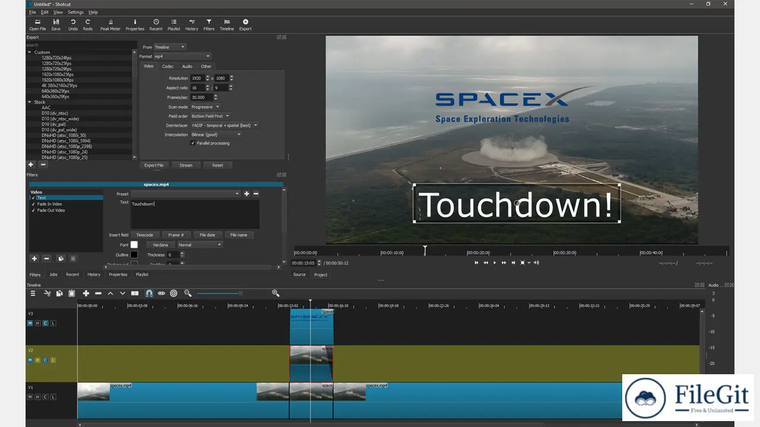Disable the Fade Out Video filter checkbox

[x=33, y=211]
